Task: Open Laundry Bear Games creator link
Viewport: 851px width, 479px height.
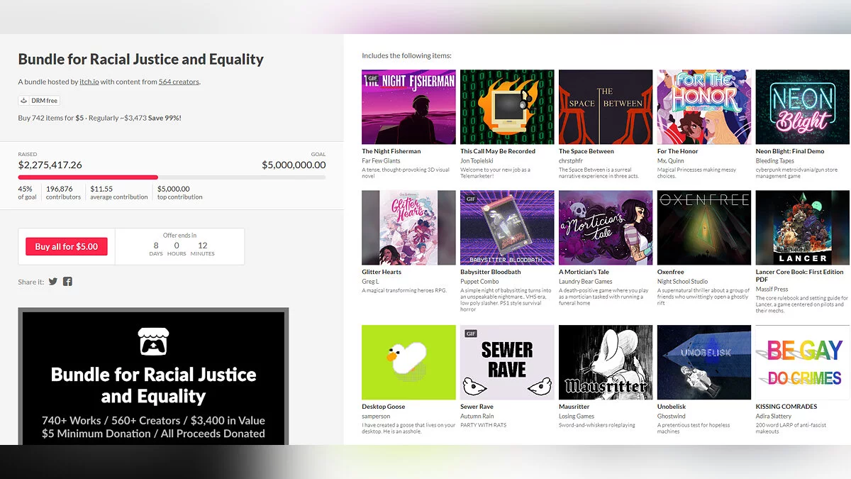Action: pyautogui.click(x=586, y=282)
